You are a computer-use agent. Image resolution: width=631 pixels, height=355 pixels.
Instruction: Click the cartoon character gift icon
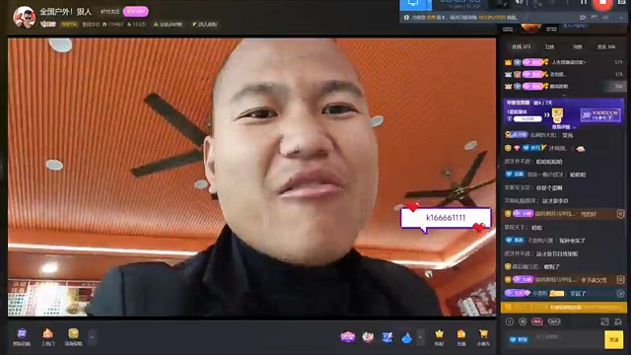tap(368, 337)
